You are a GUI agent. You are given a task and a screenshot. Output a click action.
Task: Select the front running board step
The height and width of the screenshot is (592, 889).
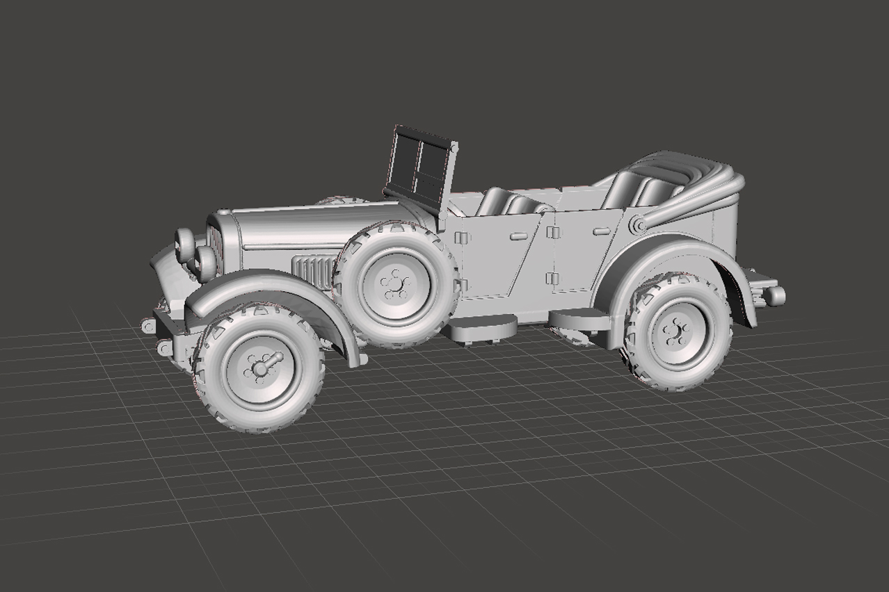pos(481,327)
